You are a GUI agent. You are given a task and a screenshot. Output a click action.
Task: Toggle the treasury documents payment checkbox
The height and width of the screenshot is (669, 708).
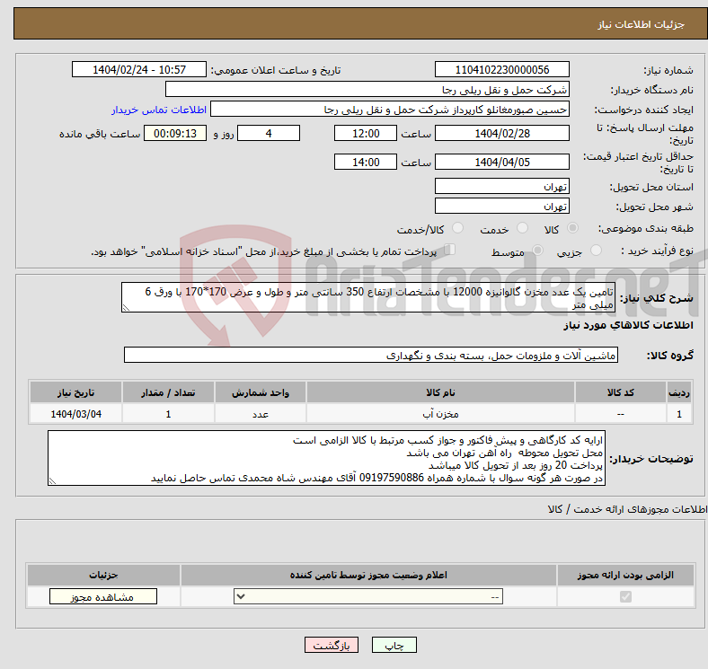point(451,251)
